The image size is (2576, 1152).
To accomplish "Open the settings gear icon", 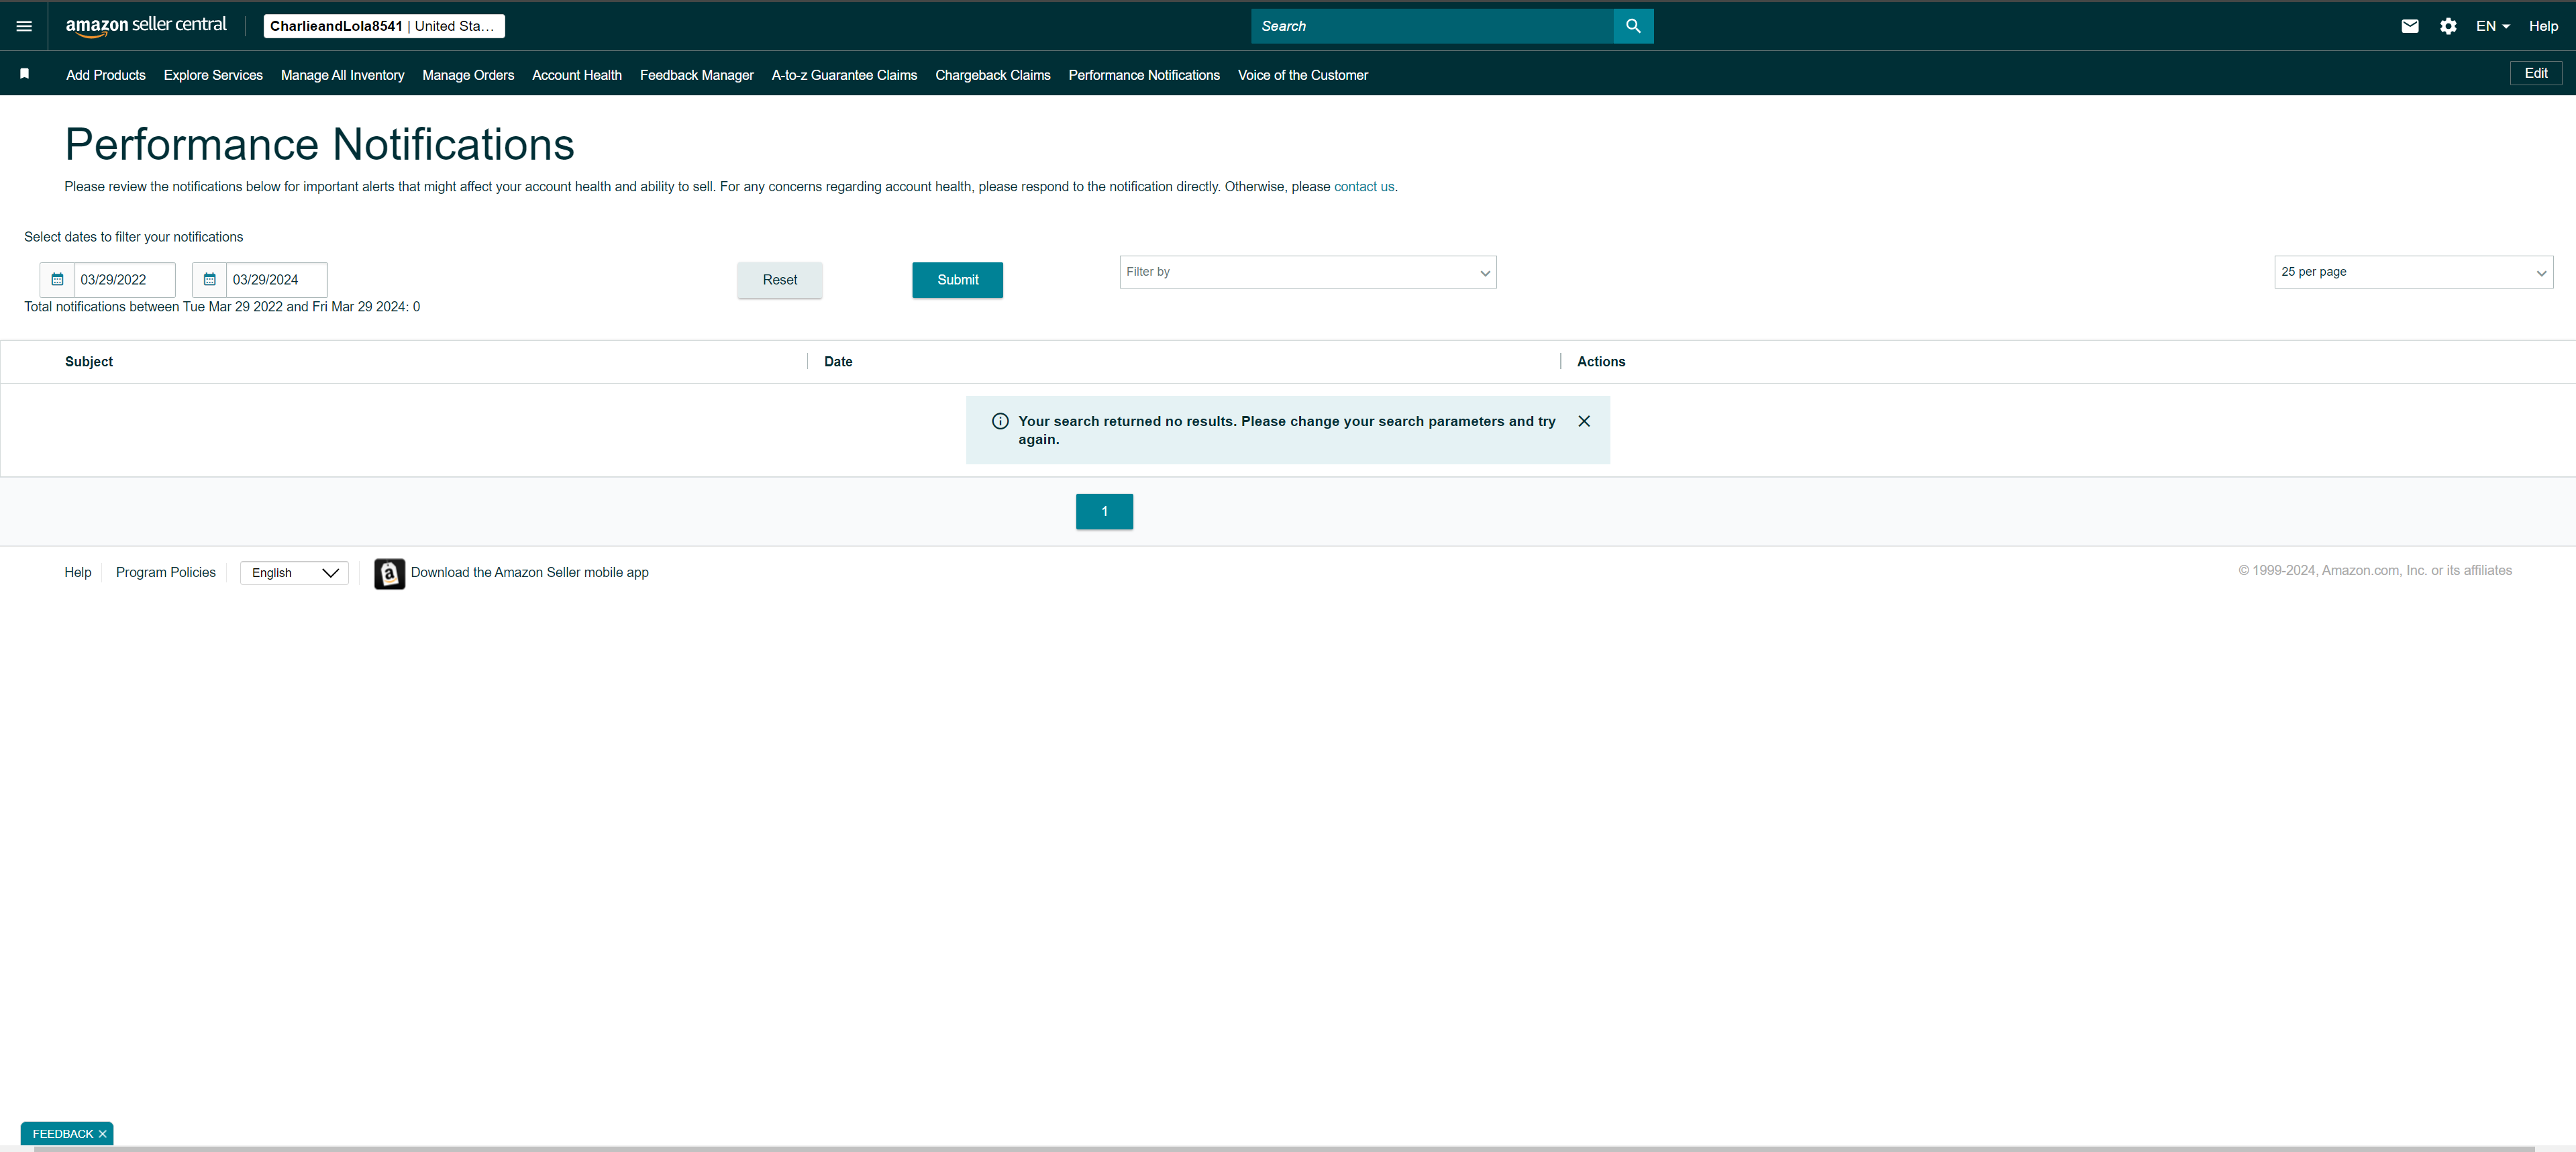I will pyautogui.click(x=2448, y=26).
